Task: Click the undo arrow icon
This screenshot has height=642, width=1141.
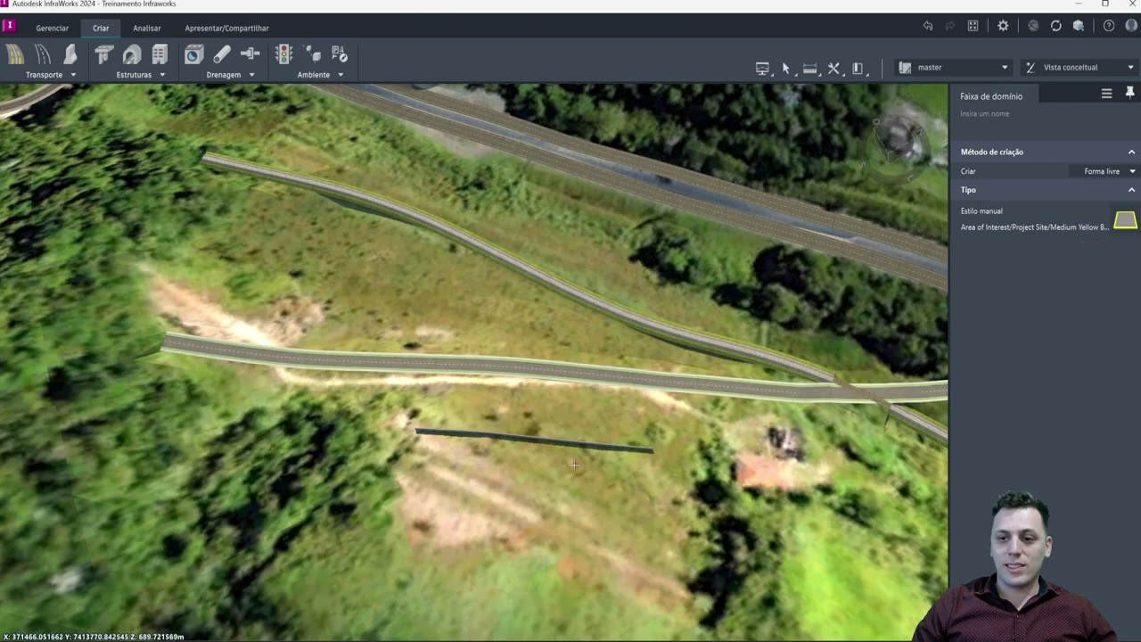Action: click(x=928, y=26)
